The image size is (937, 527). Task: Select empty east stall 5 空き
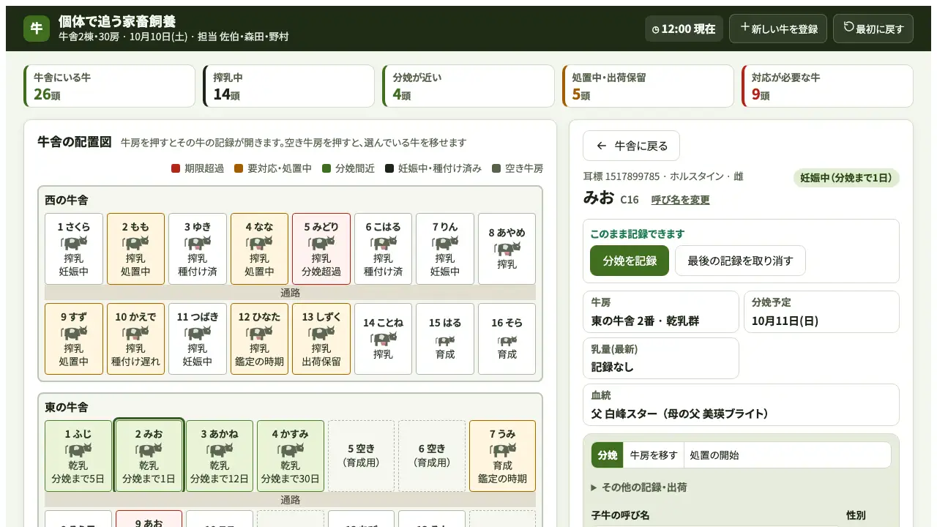tap(360, 456)
